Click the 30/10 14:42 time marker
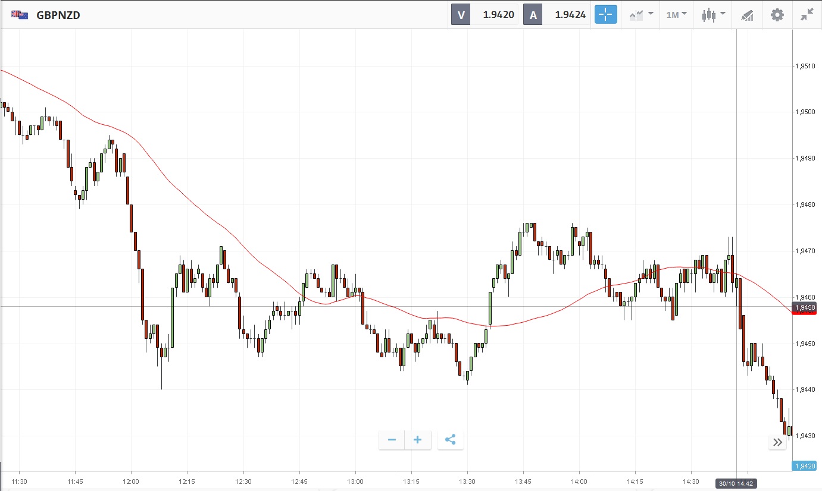This screenshot has height=491, width=822. click(x=736, y=484)
